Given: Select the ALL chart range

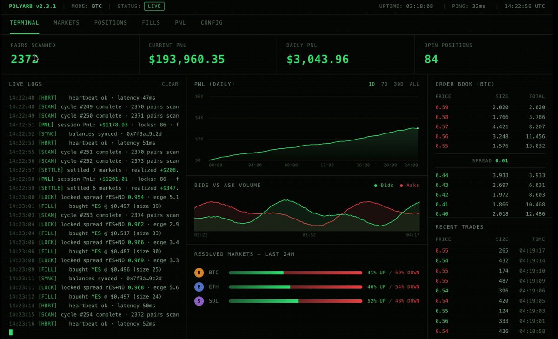Looking at the screenshot, I should coord(414,84).
